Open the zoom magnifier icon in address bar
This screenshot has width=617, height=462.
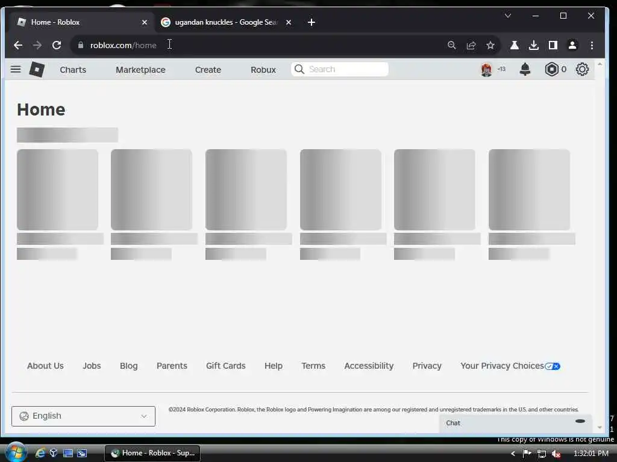pyautogui.click(x=452, y=45)
